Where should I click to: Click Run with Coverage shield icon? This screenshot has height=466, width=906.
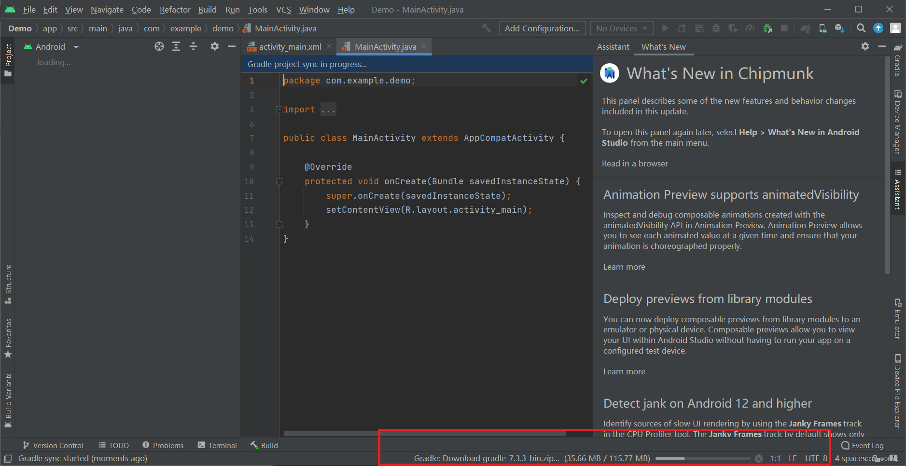point(733,28)
